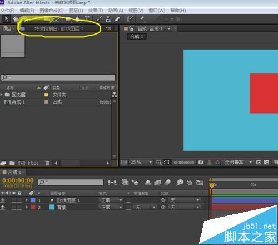Image resolution: width=278 pixels, height=245 pixels.
Task: Open blending mode dropdown for 形状图层 1
Action: tap(111, 200)
